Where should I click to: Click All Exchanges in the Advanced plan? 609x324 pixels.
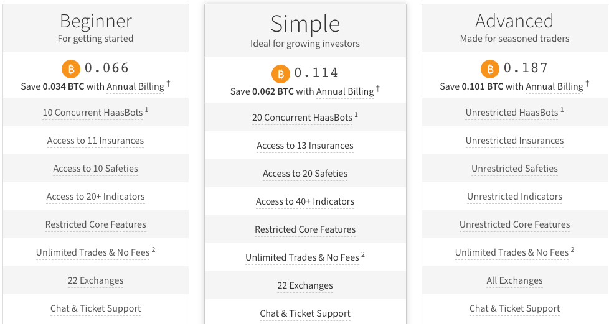(514, 280)
